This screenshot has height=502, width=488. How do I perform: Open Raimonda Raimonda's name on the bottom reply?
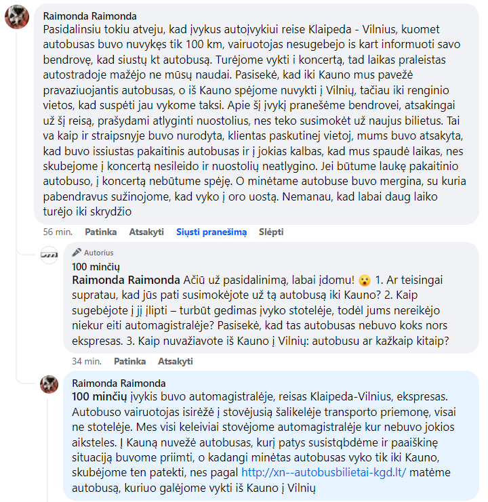[118, 383]
